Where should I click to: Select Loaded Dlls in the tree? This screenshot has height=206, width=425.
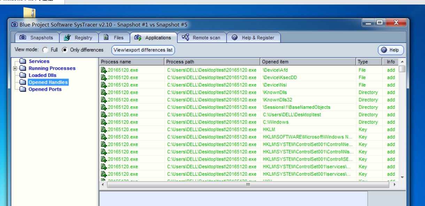tap(42, 75)
